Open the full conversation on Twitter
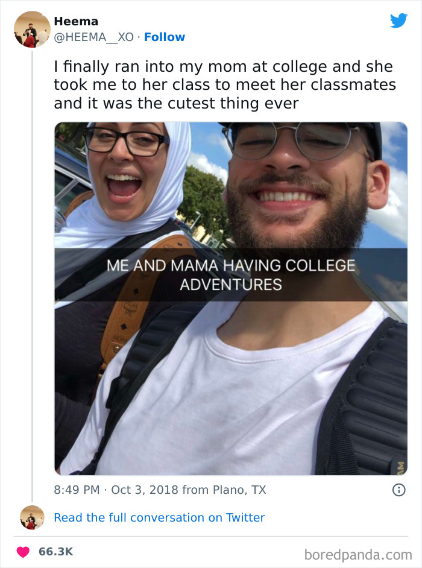This screenshot has height=568, width=422. 160,517
